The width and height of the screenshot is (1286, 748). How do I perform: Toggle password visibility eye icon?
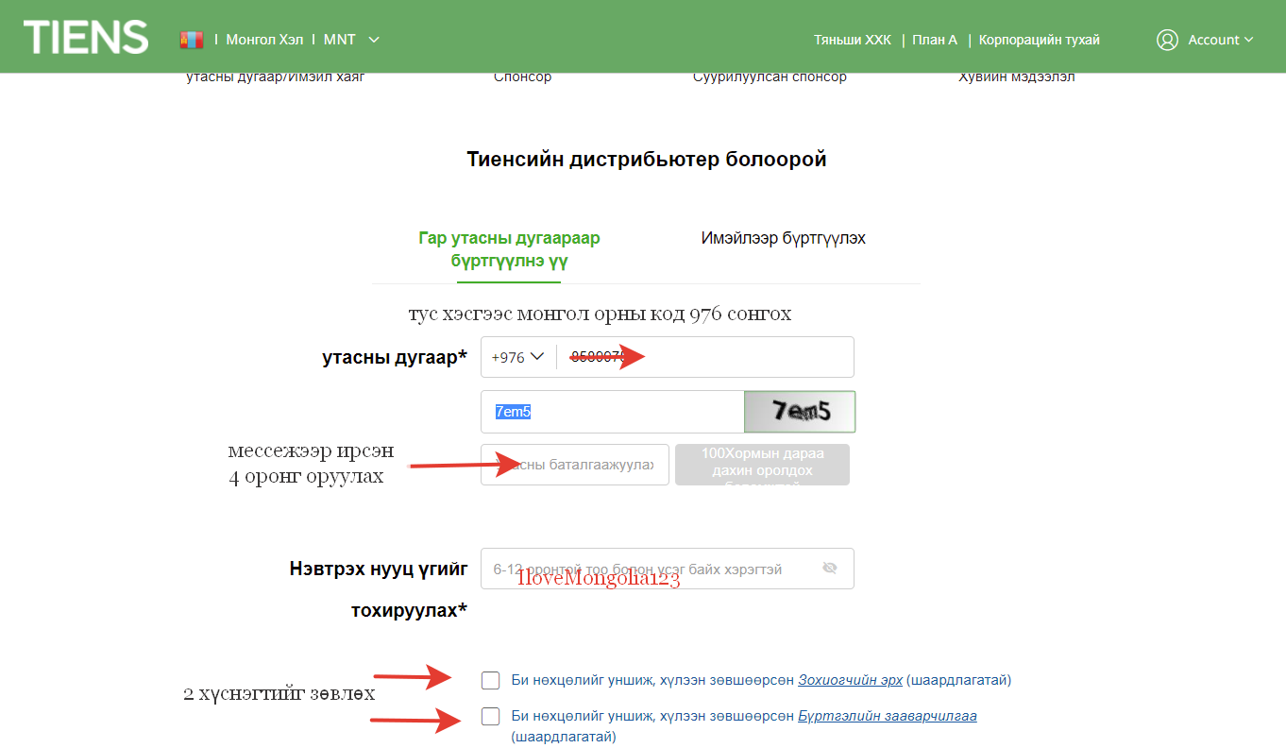click(830, 569)
